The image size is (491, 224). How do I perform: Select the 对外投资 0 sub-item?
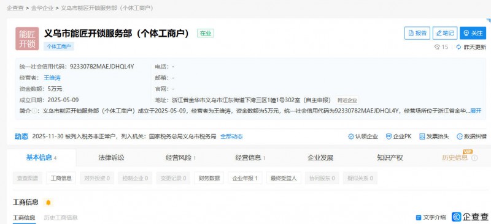point(97,178)
